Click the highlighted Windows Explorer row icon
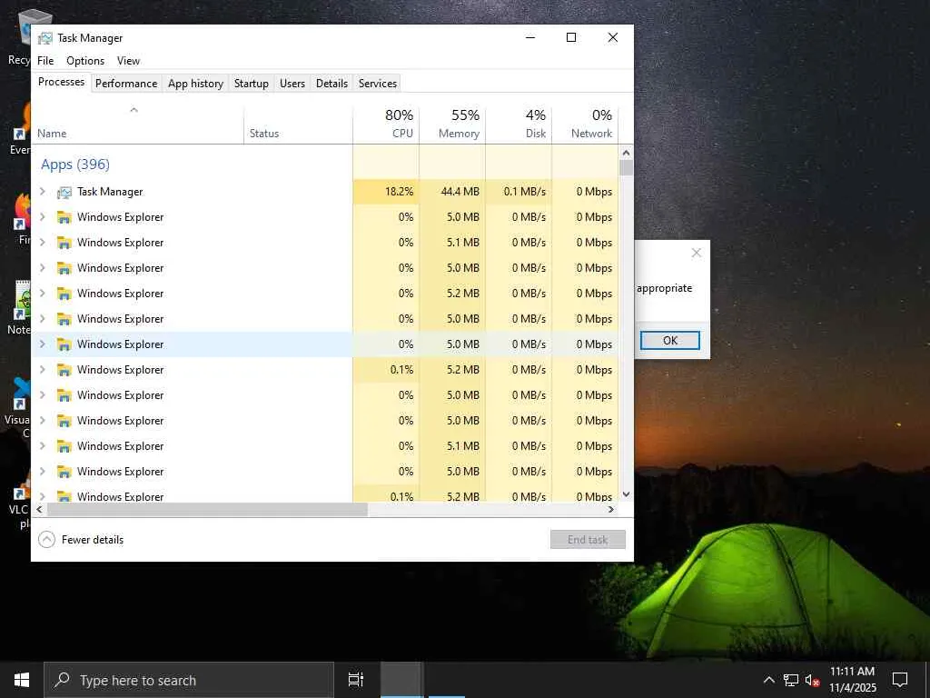The image size is (930, 698). tap(64, 344)
